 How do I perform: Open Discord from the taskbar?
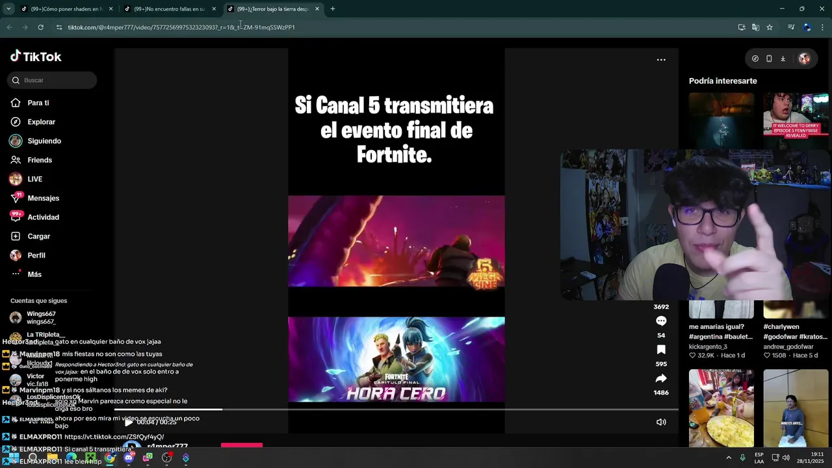[x=129, y=458]
